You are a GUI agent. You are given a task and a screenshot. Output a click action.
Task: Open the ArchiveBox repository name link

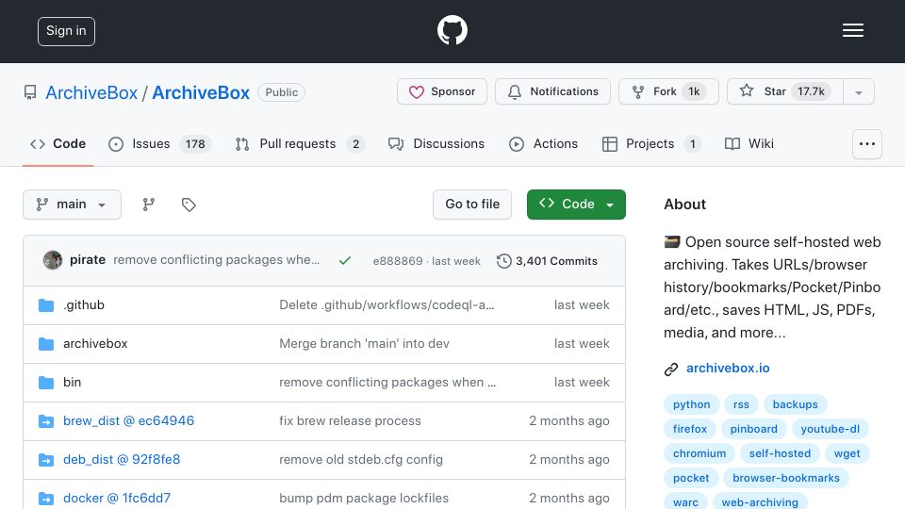[x=201, y=92]
